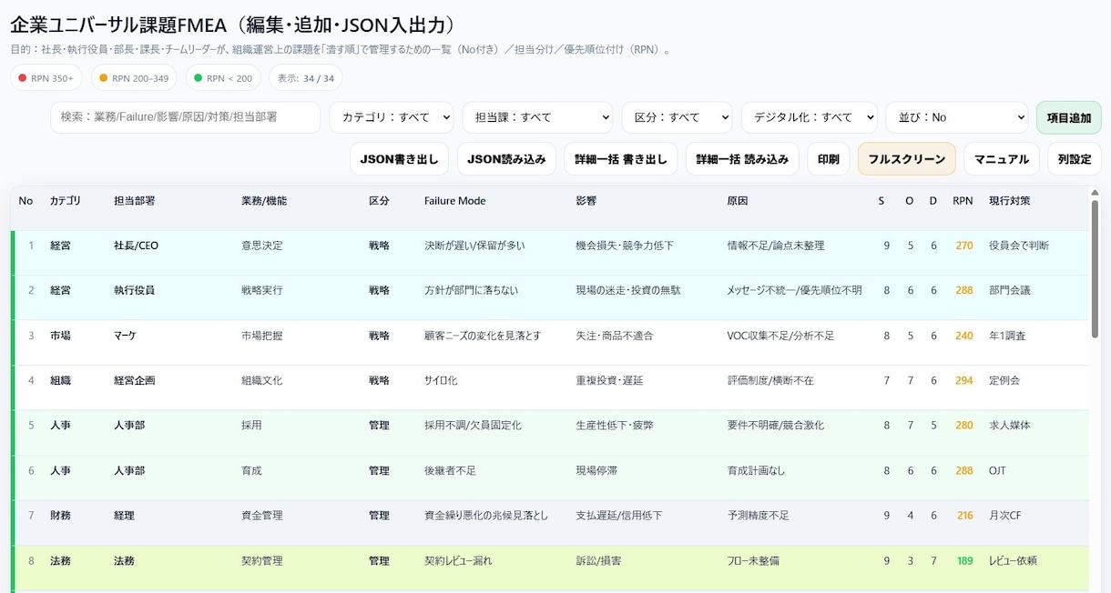Viewport: 1111px width, 593px height.
Task: Click レビュー依頼 countermeasure cell
Action: 1013,561
